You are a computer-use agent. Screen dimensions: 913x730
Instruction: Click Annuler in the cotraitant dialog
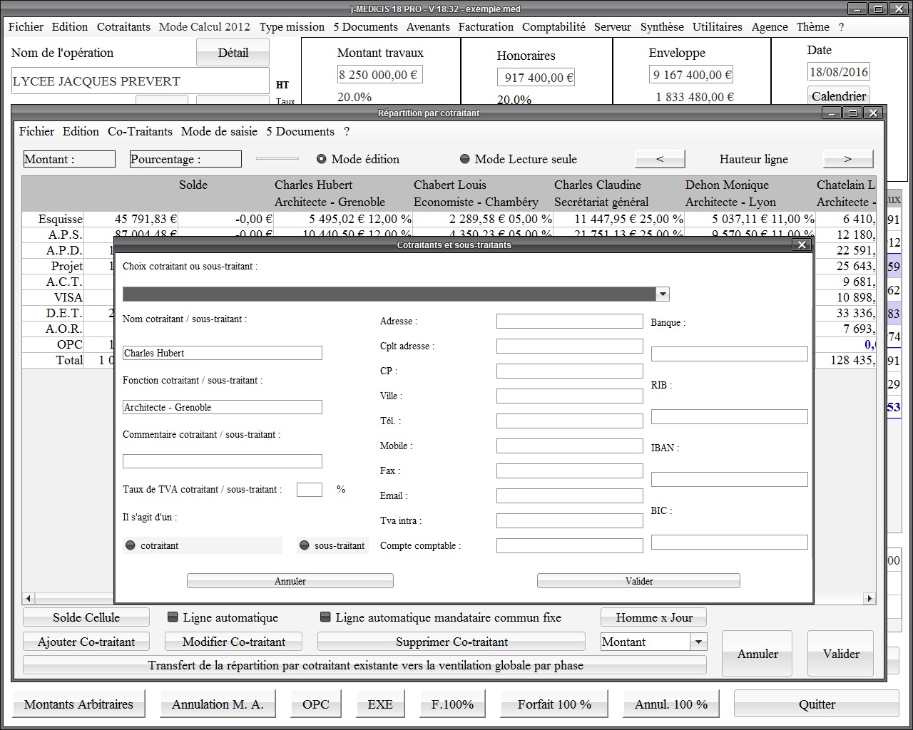click(290, 581)
